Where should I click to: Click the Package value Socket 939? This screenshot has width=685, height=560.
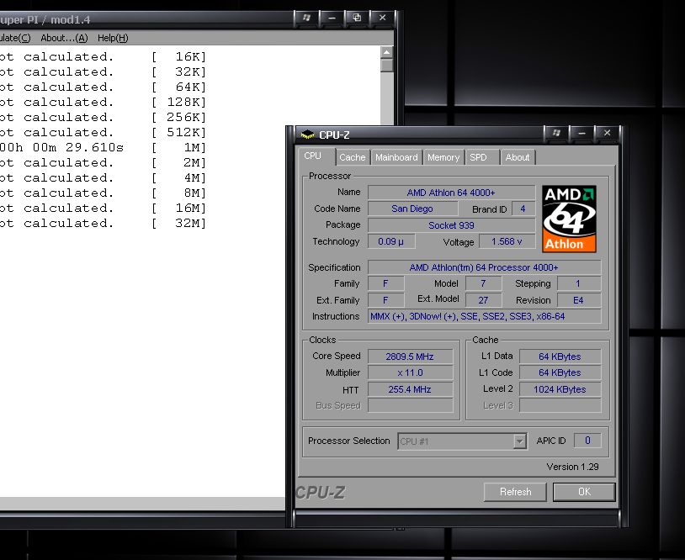coord(451,225)
